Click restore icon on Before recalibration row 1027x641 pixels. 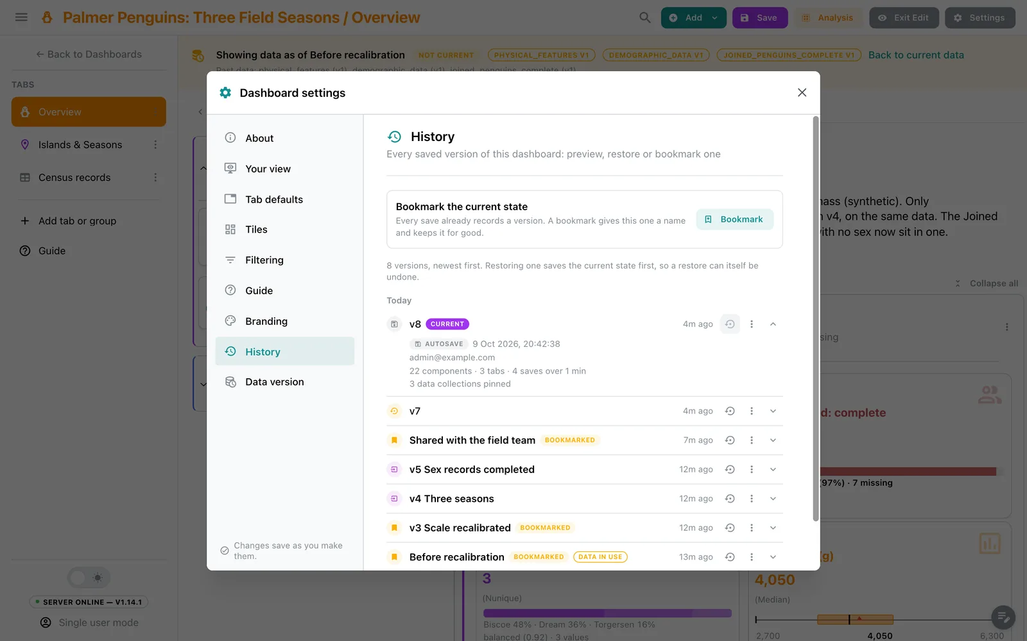pos(730,557)
